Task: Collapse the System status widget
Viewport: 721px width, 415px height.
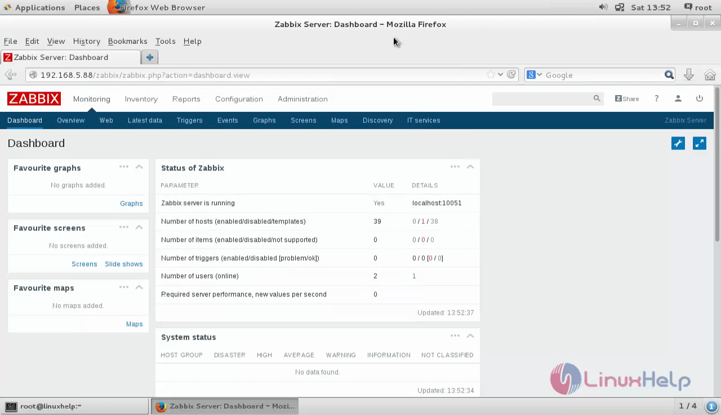Action: 470,336
